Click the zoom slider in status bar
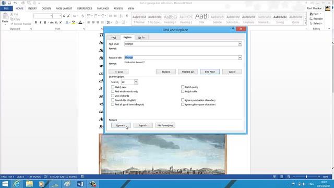This screenshot has width=334, height=188. pos(306,177)
